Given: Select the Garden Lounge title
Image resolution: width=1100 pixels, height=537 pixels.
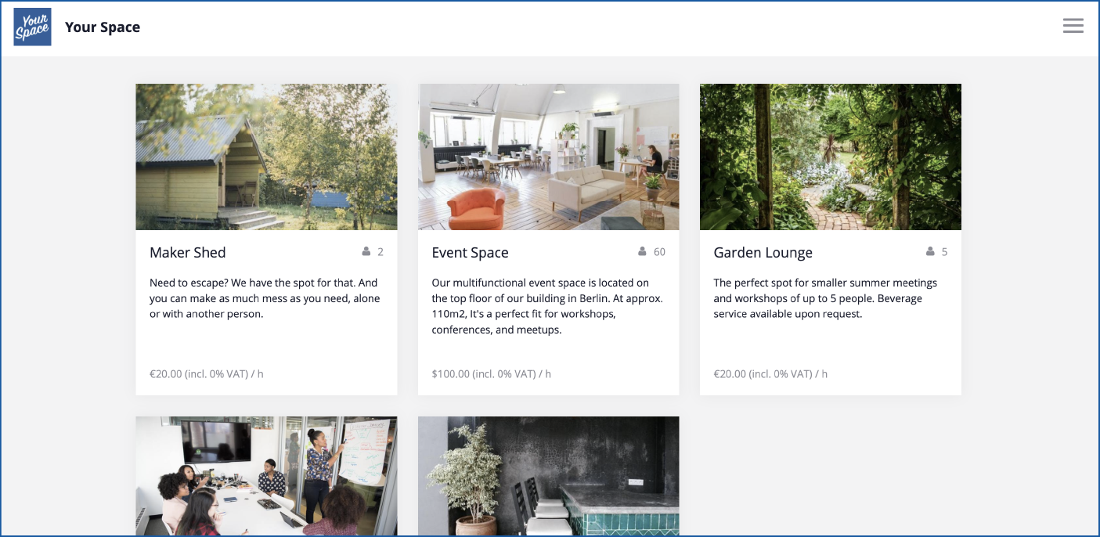Looking at the screenshot, I should click(x=763, y=253).
